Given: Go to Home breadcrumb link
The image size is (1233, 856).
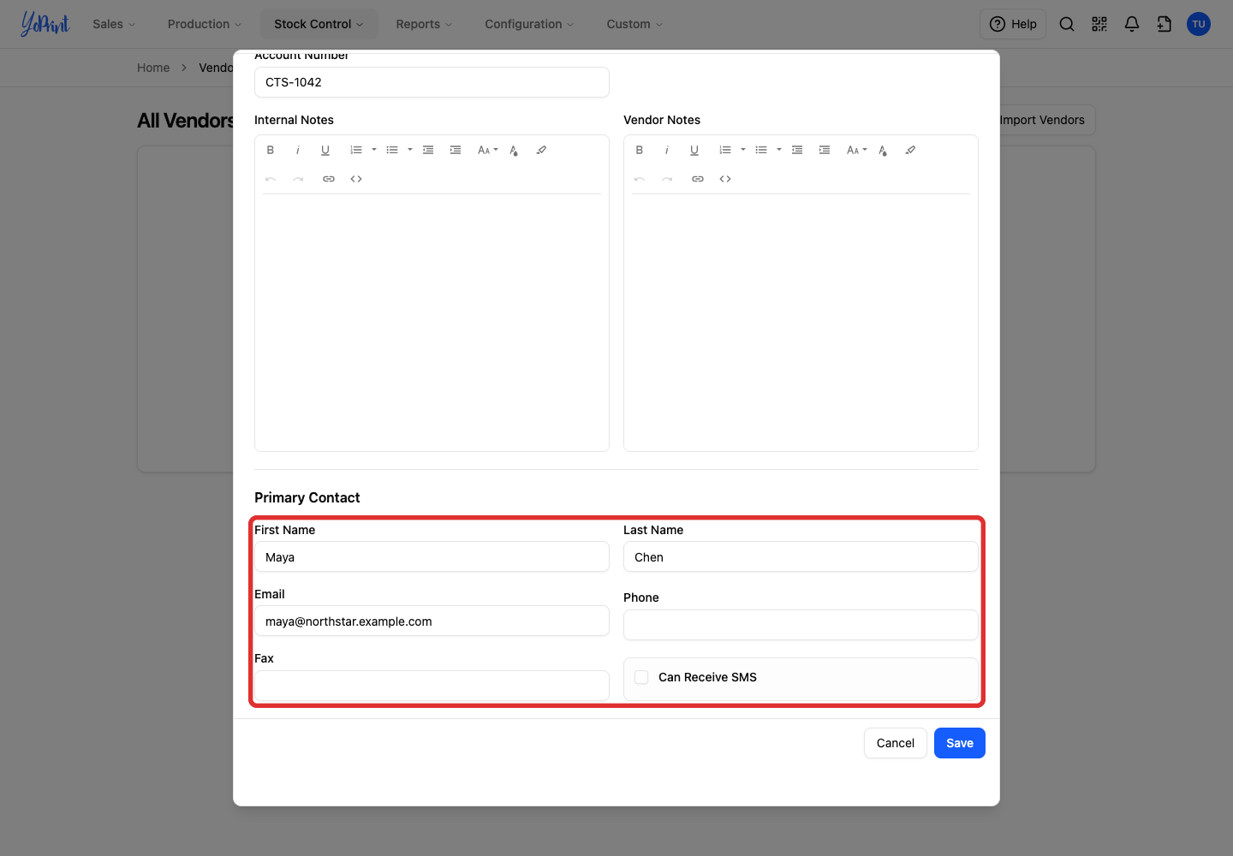Looking at the screenshot, I should point(153,68).
